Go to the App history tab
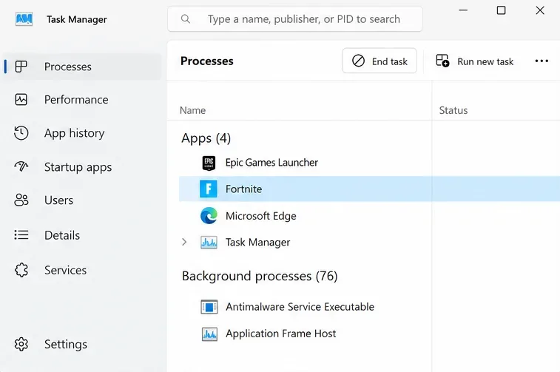 (x=82, y=133)
